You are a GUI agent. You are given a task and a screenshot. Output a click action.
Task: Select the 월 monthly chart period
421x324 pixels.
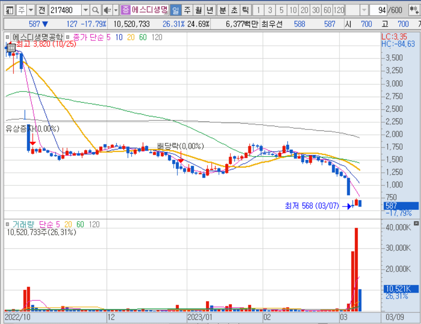click(199, 11)
